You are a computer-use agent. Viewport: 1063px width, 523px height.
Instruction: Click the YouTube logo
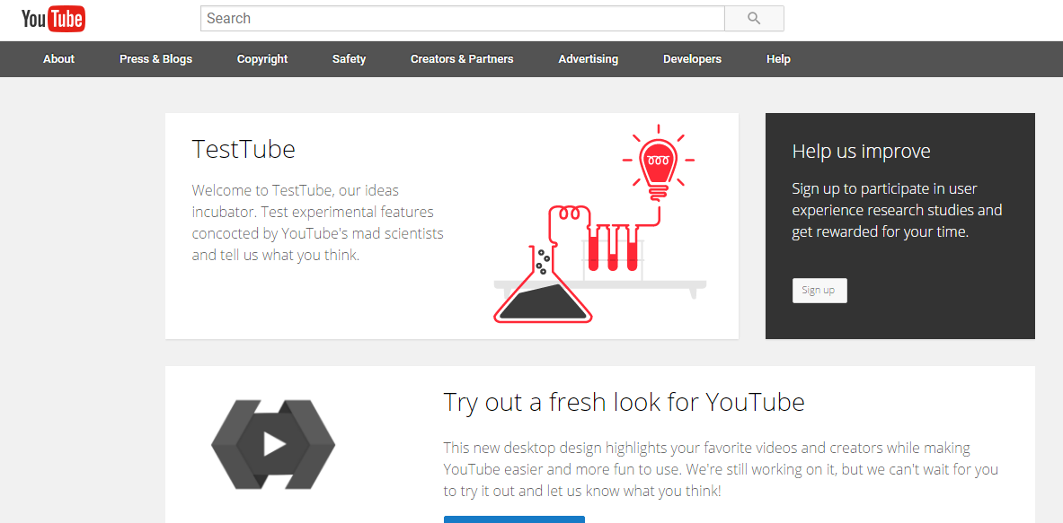click(x=53, y=19)
